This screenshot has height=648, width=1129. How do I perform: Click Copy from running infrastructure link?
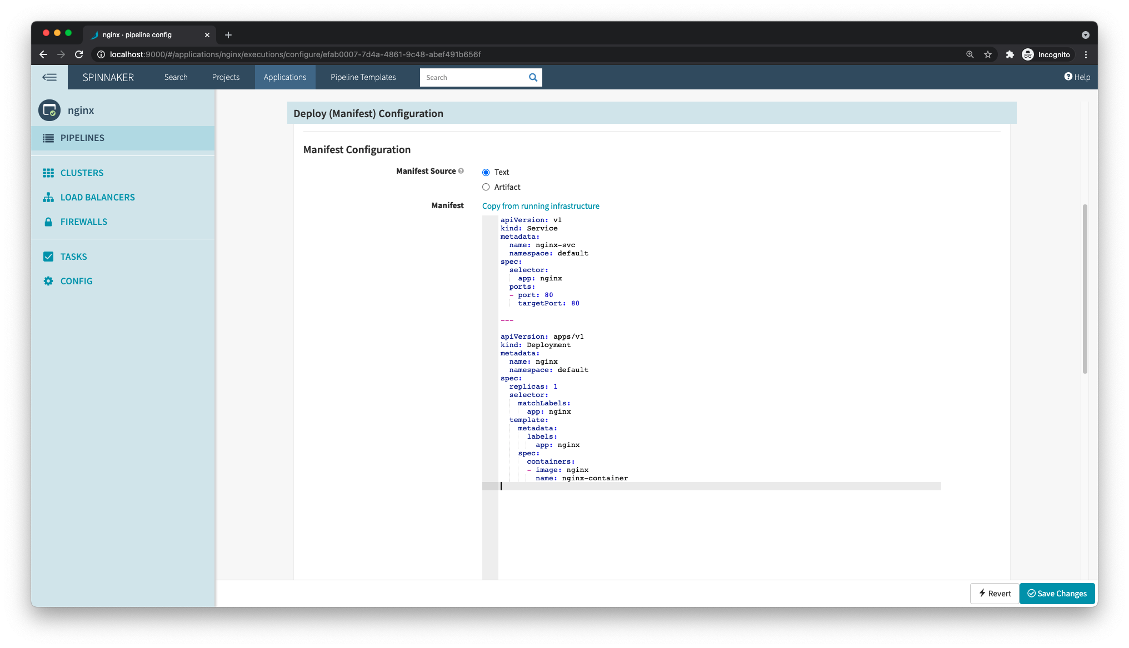click(541, 206)
